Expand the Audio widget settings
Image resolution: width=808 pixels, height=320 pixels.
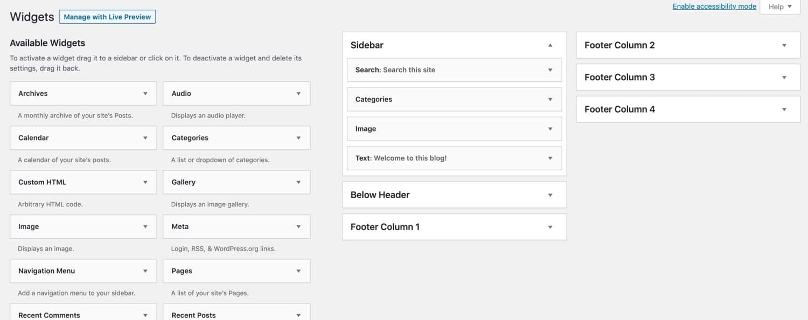click(299, 93)
